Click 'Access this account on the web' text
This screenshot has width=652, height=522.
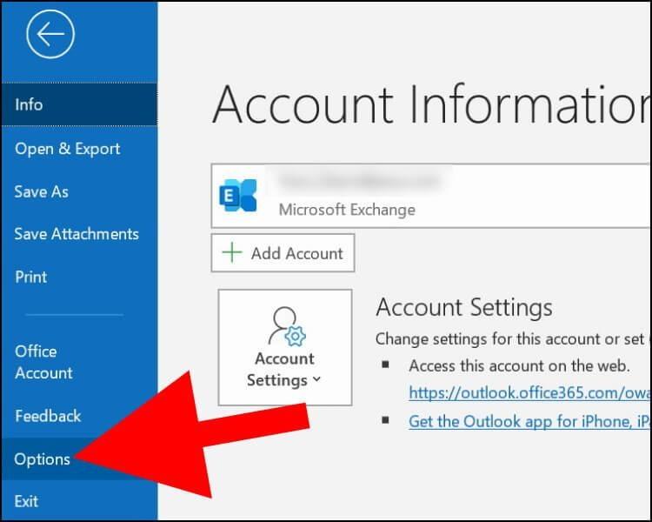(519, 366)
